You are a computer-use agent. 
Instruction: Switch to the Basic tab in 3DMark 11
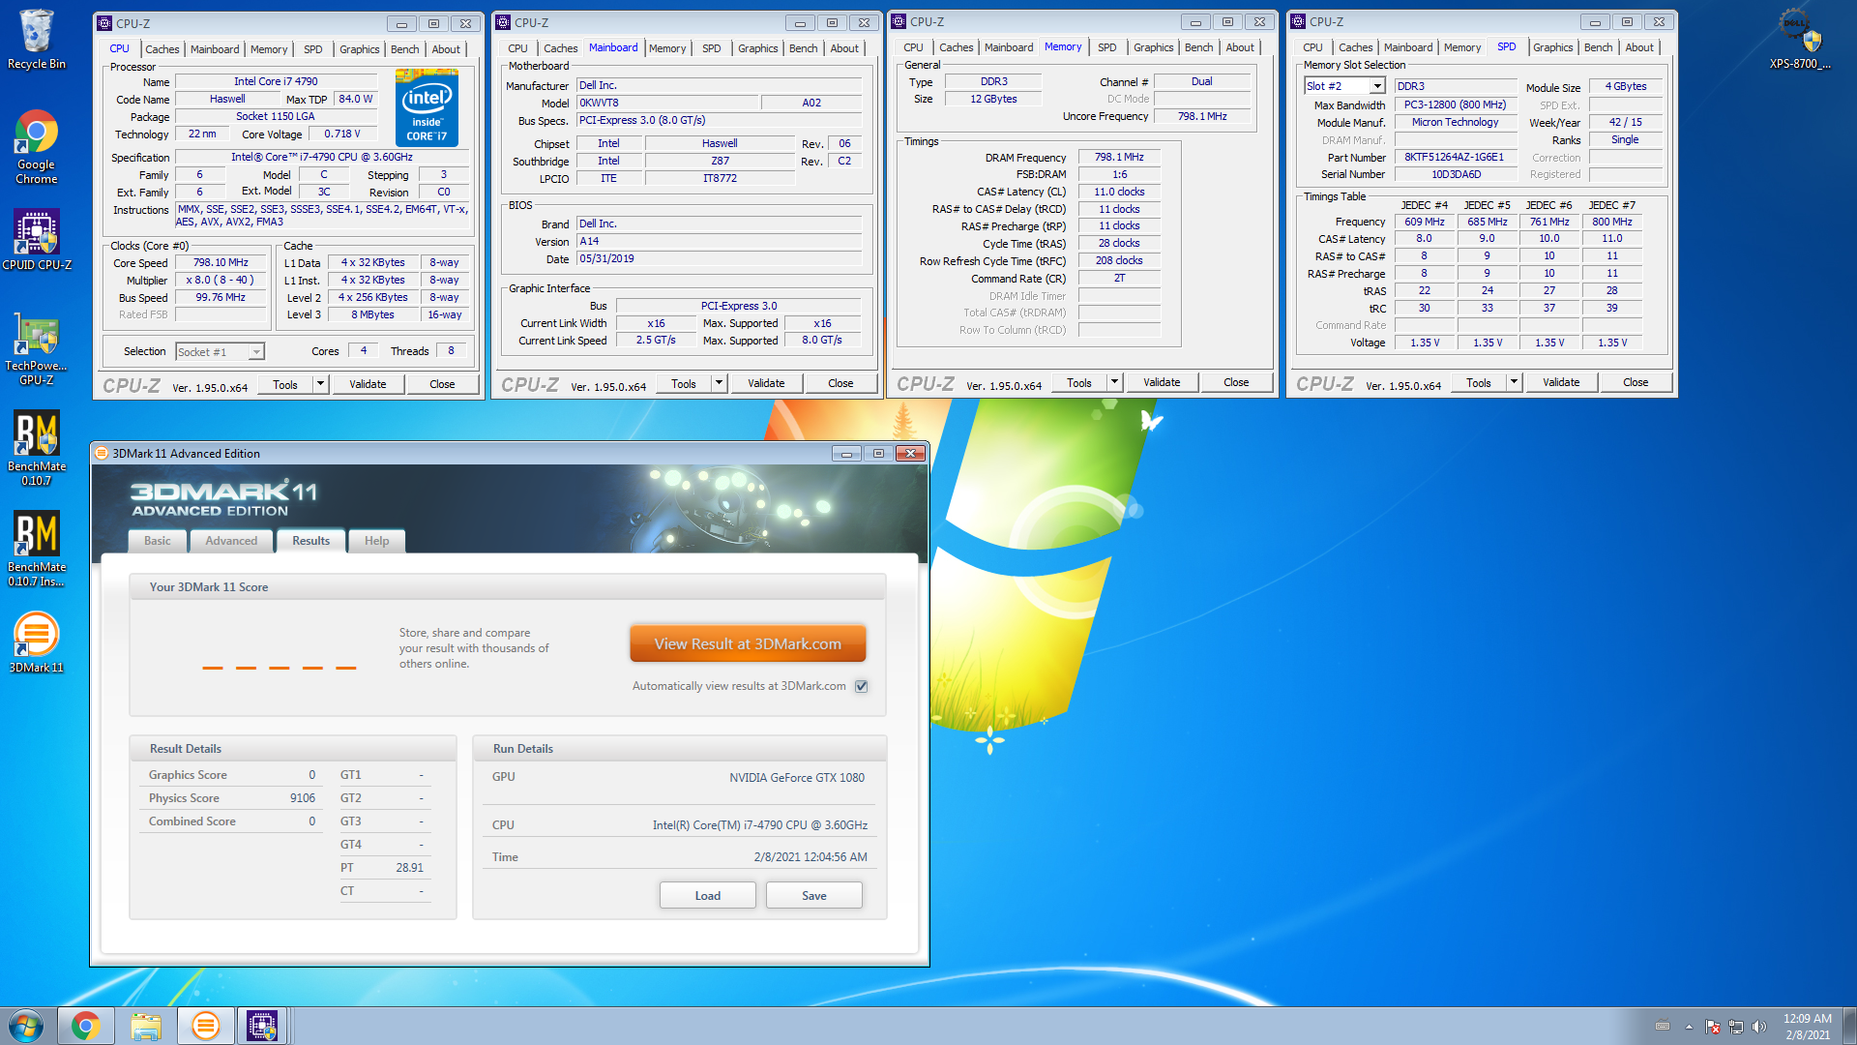pyautogui.click(x=158, y=541)
